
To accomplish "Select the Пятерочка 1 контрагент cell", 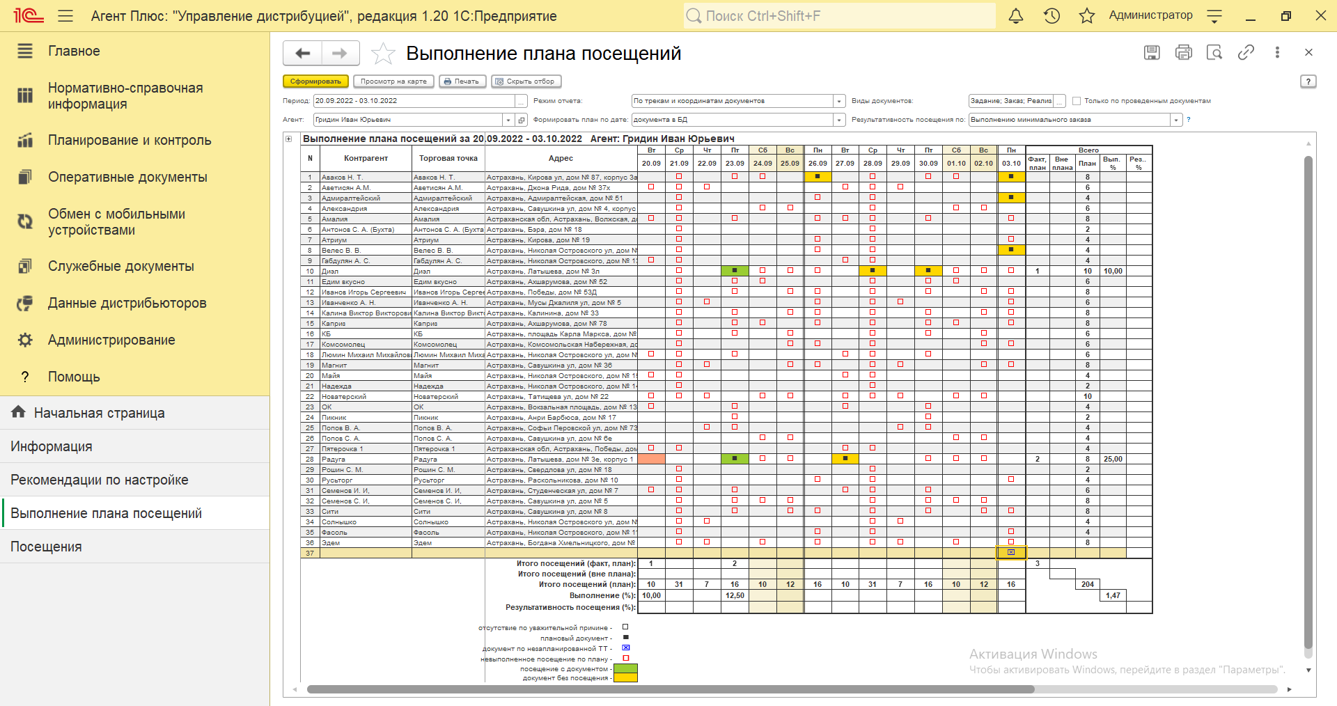I will click(x=366, y=448).
